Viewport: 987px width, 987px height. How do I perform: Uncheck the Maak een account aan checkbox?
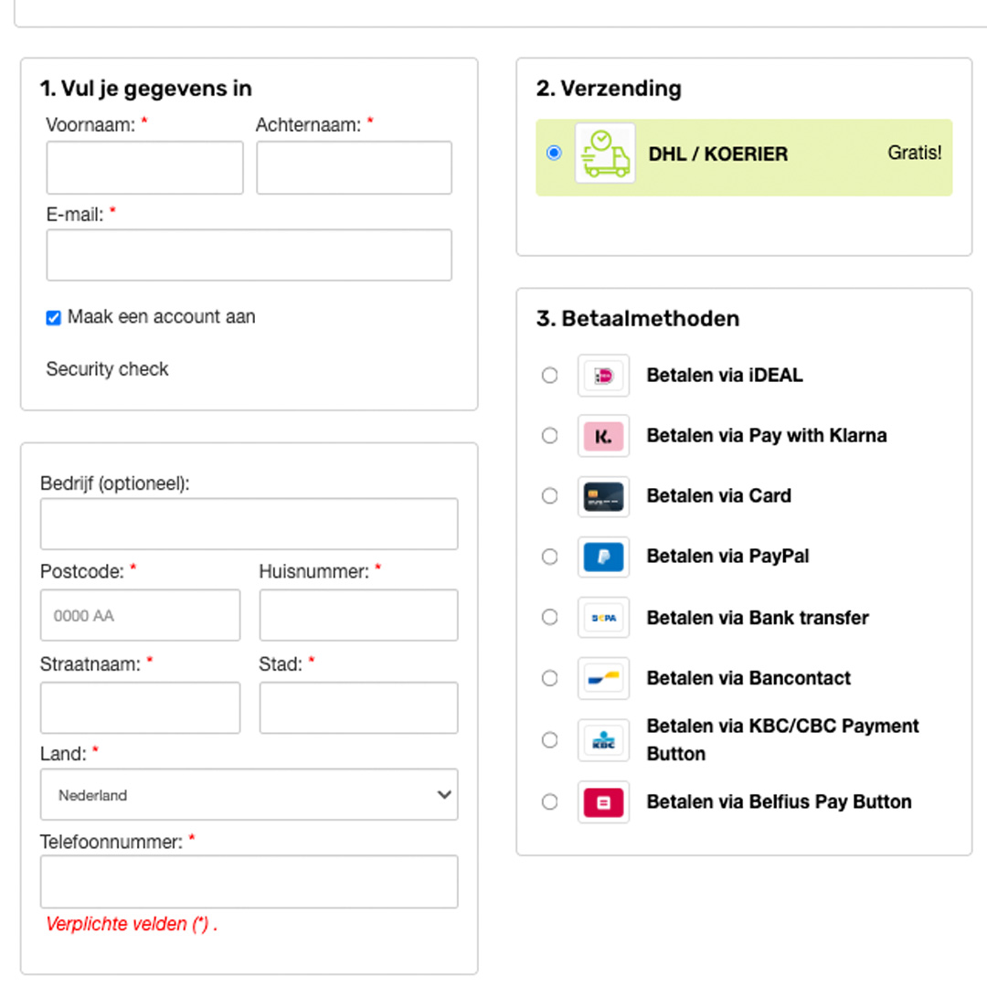tap(54, 318)
